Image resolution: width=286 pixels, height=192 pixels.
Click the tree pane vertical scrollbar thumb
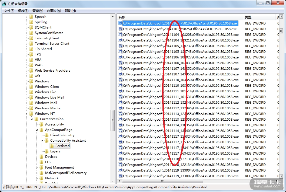point(112,120)
